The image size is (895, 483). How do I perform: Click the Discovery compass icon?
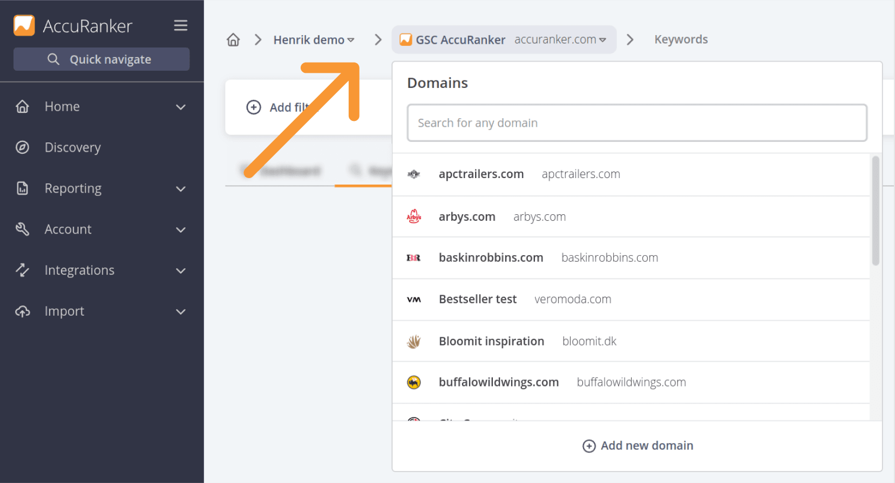point(22,147)
